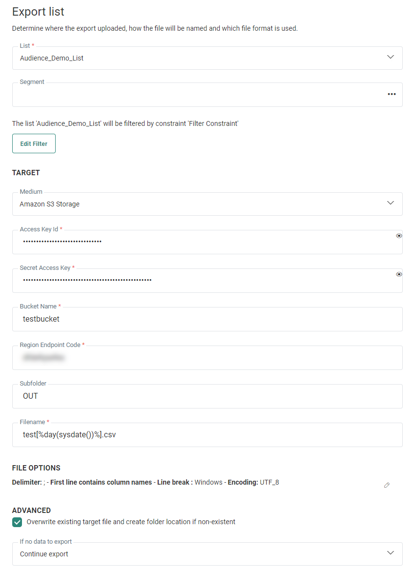Show the Secret Access Key via eye icon
The height and width of the screenshot is (572, 414).
399,274
